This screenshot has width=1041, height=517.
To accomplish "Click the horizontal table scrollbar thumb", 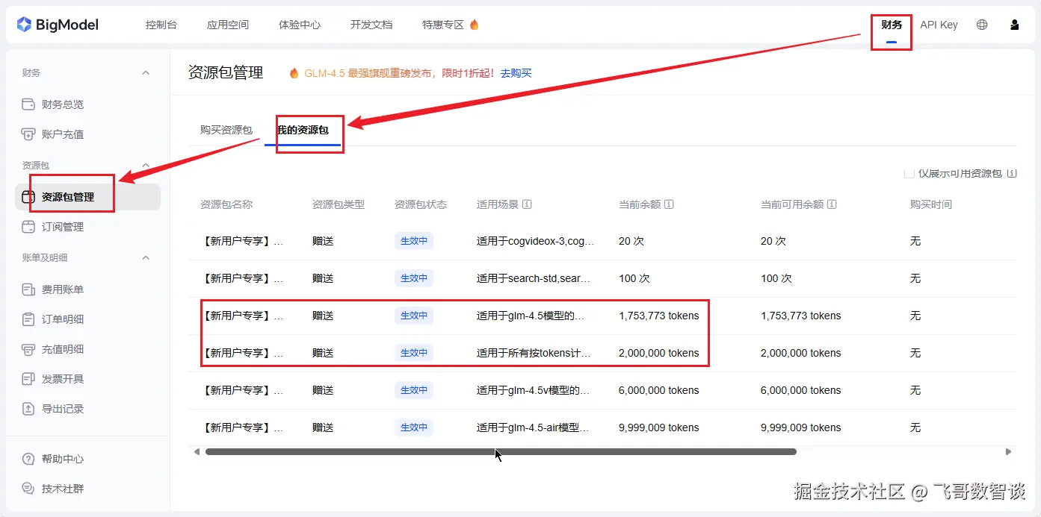I will [x=501, y=451].
